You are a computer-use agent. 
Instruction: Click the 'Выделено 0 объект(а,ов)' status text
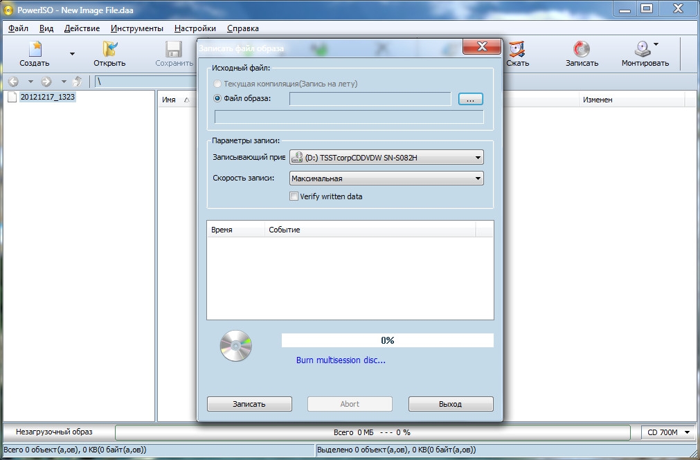click(397, 450)
